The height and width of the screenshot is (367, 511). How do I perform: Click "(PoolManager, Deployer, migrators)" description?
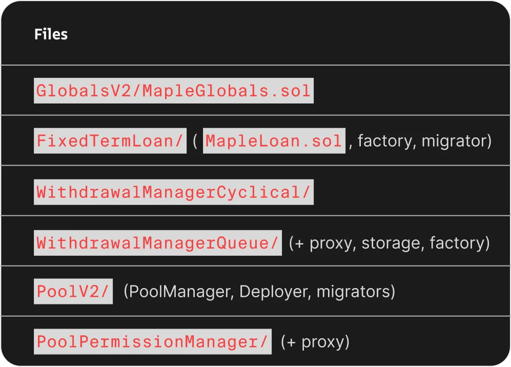click(259, 291)
